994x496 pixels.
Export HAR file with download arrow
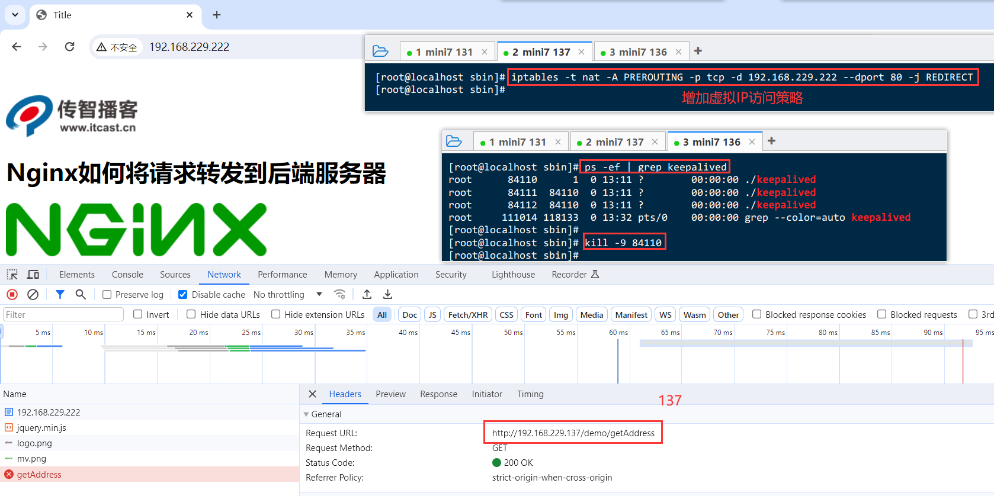pos(387,294)
